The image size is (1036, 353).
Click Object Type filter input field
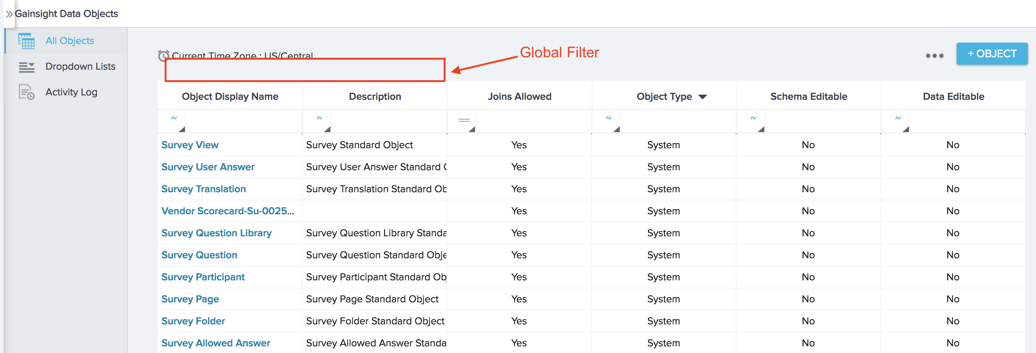(x=678, y=121)
